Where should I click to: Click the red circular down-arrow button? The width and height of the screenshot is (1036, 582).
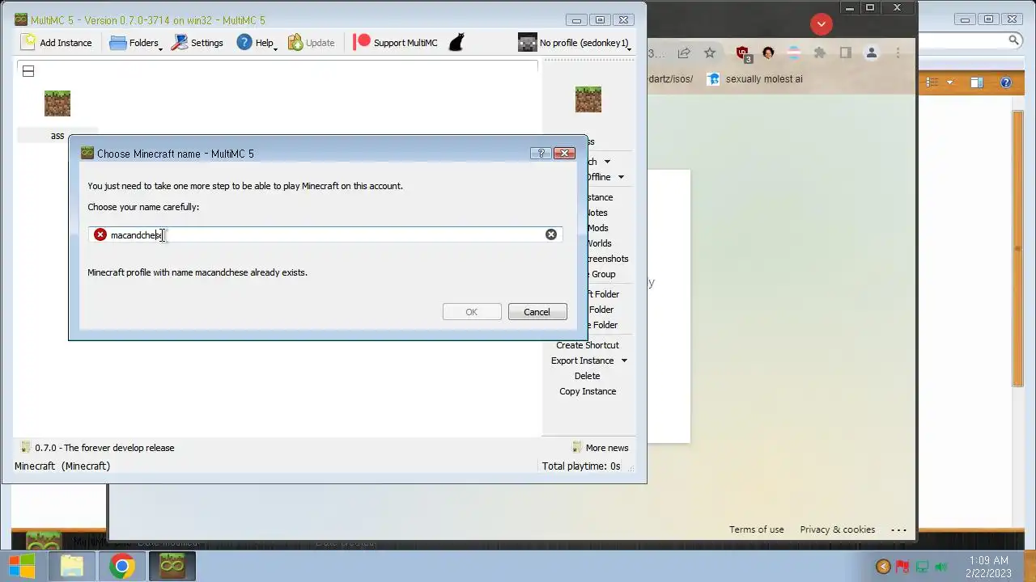(822, 23)
